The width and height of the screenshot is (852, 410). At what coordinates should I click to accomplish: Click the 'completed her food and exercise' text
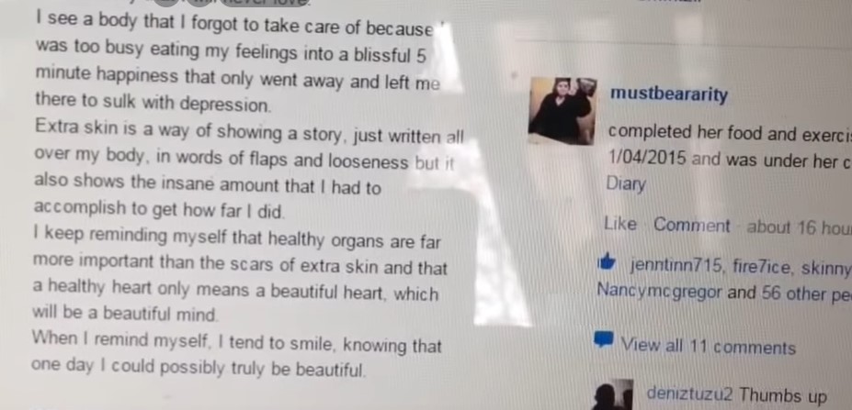tap(730, 133)
